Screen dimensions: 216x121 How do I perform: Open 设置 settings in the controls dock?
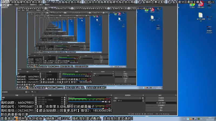click(161, 108)
